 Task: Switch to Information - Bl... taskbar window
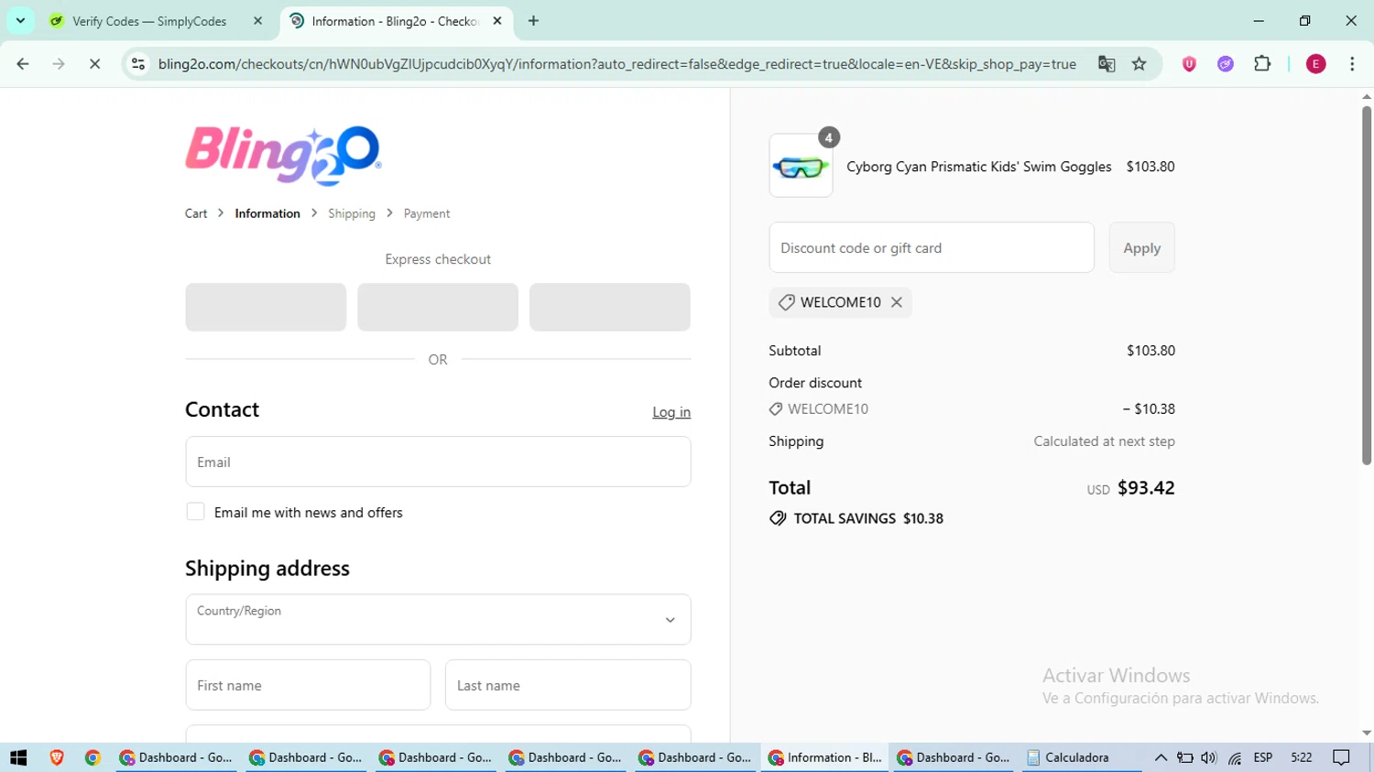(823, 757)
